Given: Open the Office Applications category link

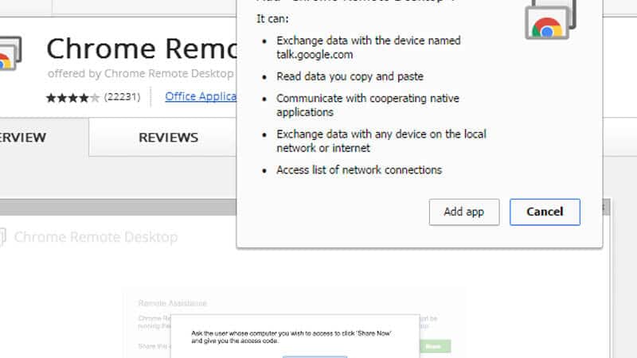Looking at the screenshot, I should (x=201, y=96).
